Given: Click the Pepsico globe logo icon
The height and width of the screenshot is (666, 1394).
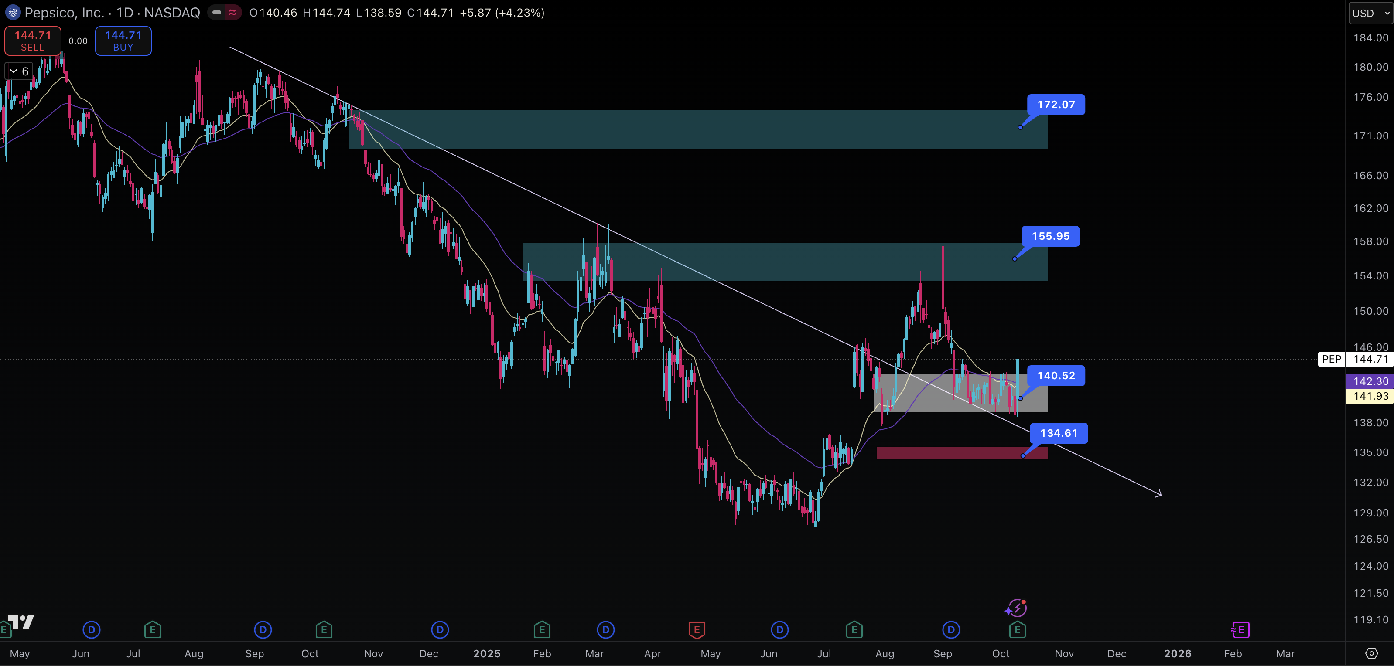Looking at the screenshot, I should pyautogui.click(x=13, y=12).
